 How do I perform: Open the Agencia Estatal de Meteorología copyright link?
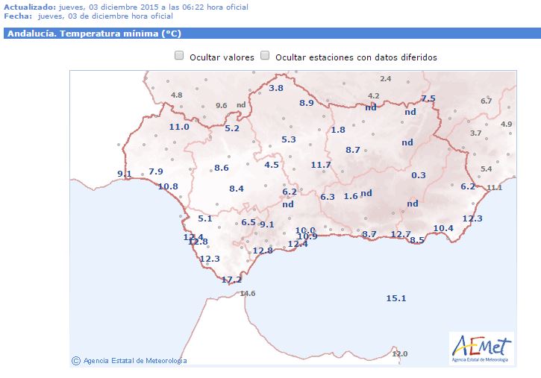[x=130, y=361]
